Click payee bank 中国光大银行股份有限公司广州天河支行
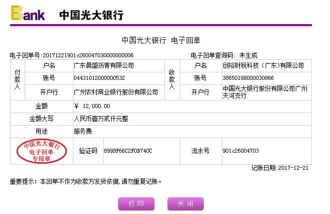330x214 pixels. coord(265,92)
